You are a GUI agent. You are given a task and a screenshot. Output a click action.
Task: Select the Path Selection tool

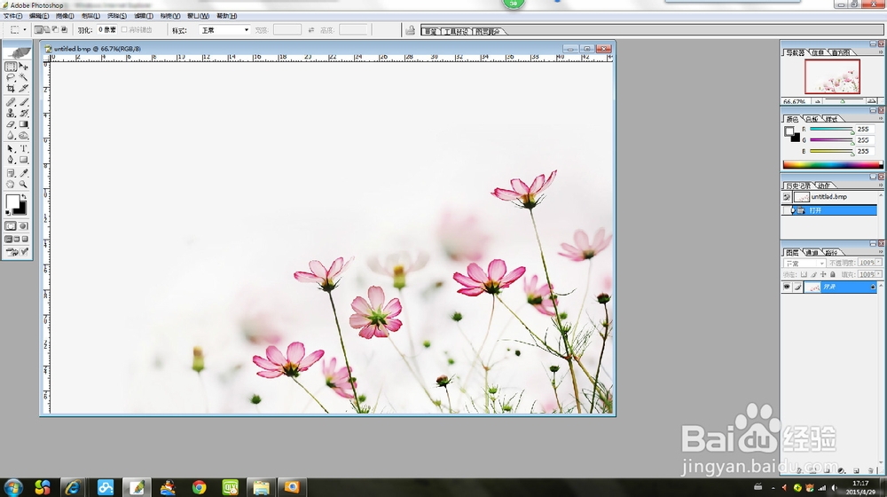(11, 149)
